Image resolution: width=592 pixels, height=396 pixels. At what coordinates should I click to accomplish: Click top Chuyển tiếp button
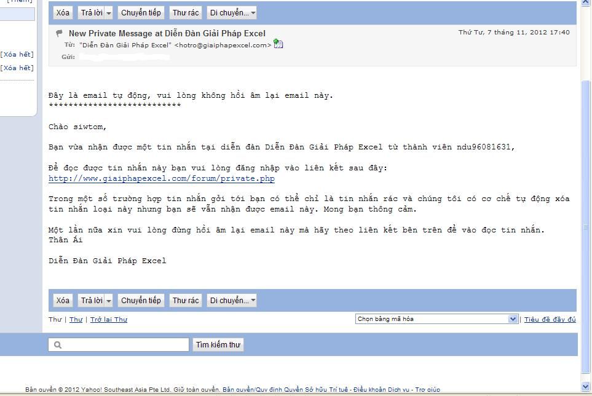click(x=141, y=13)
